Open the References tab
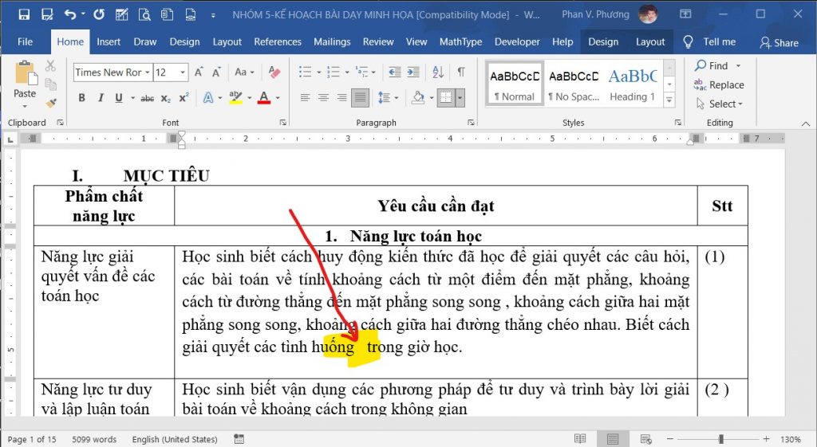The image size is (817, 447). coord(277,41)
